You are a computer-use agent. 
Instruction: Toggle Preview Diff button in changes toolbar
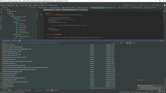(127, 43)
